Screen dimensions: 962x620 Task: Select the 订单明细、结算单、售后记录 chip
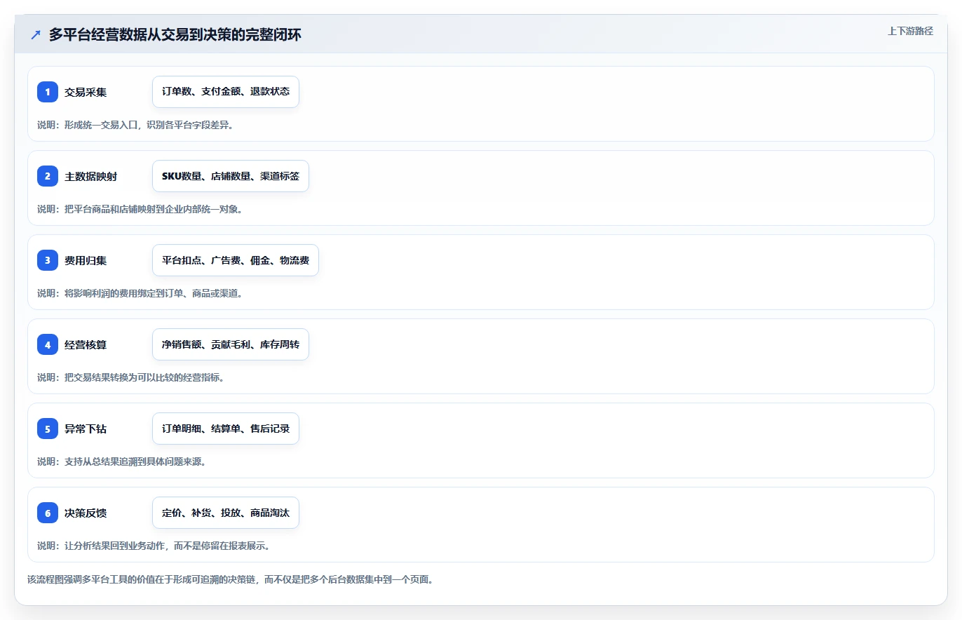[x=226, y=429]
